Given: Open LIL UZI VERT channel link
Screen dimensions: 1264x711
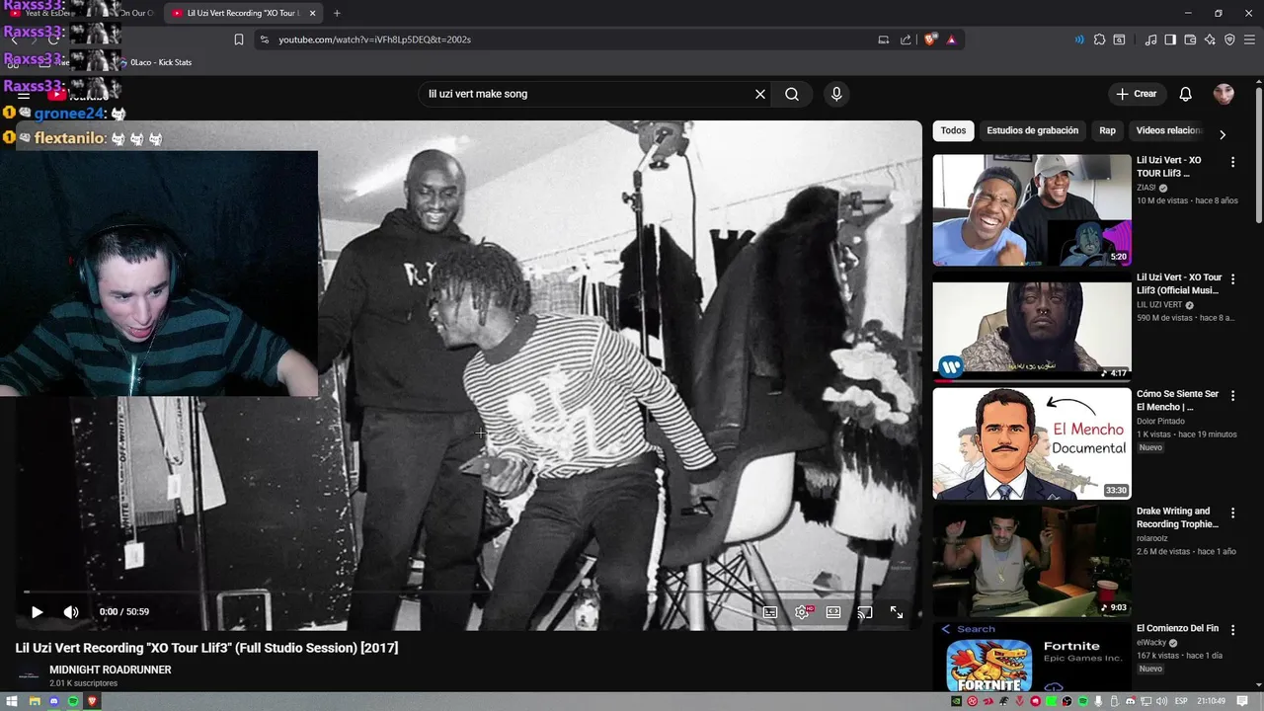Looking at the screenshot, I should [x=1159, y=305].
